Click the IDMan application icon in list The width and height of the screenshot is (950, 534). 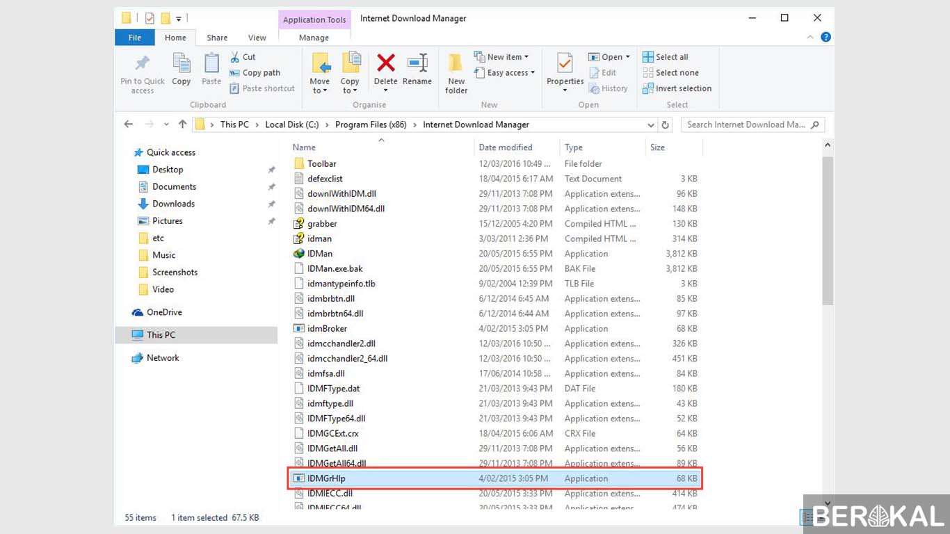[x=299, y=254]
